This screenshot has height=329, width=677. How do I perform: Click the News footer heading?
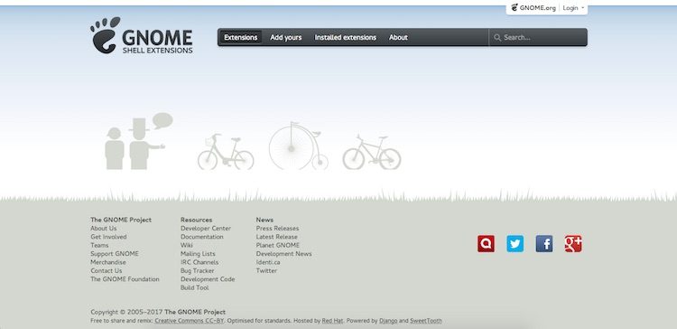point(264,220)
